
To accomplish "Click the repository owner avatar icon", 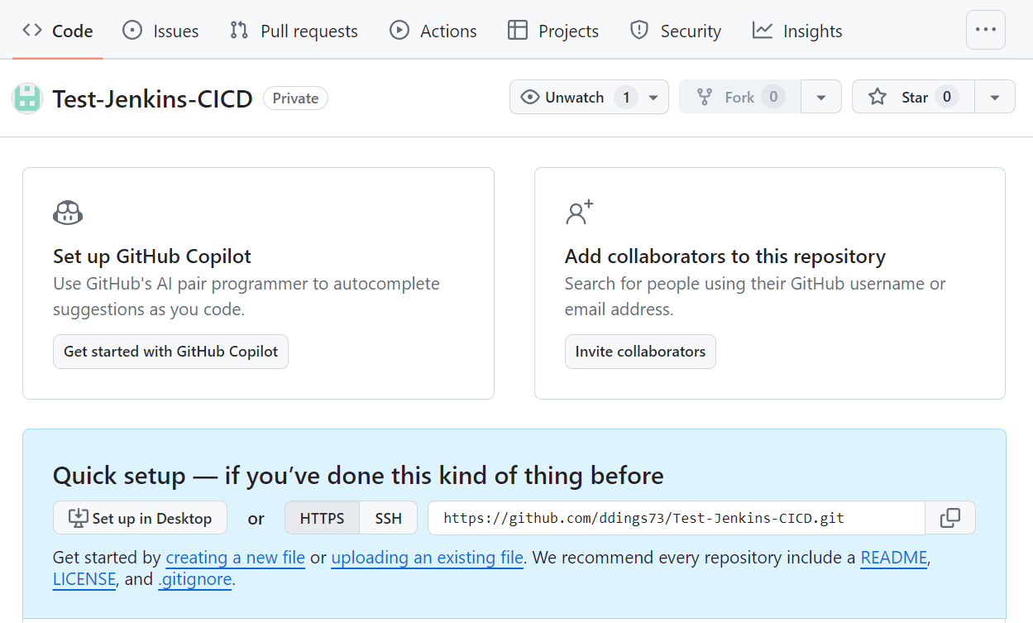I will click(x=27, y=98).
